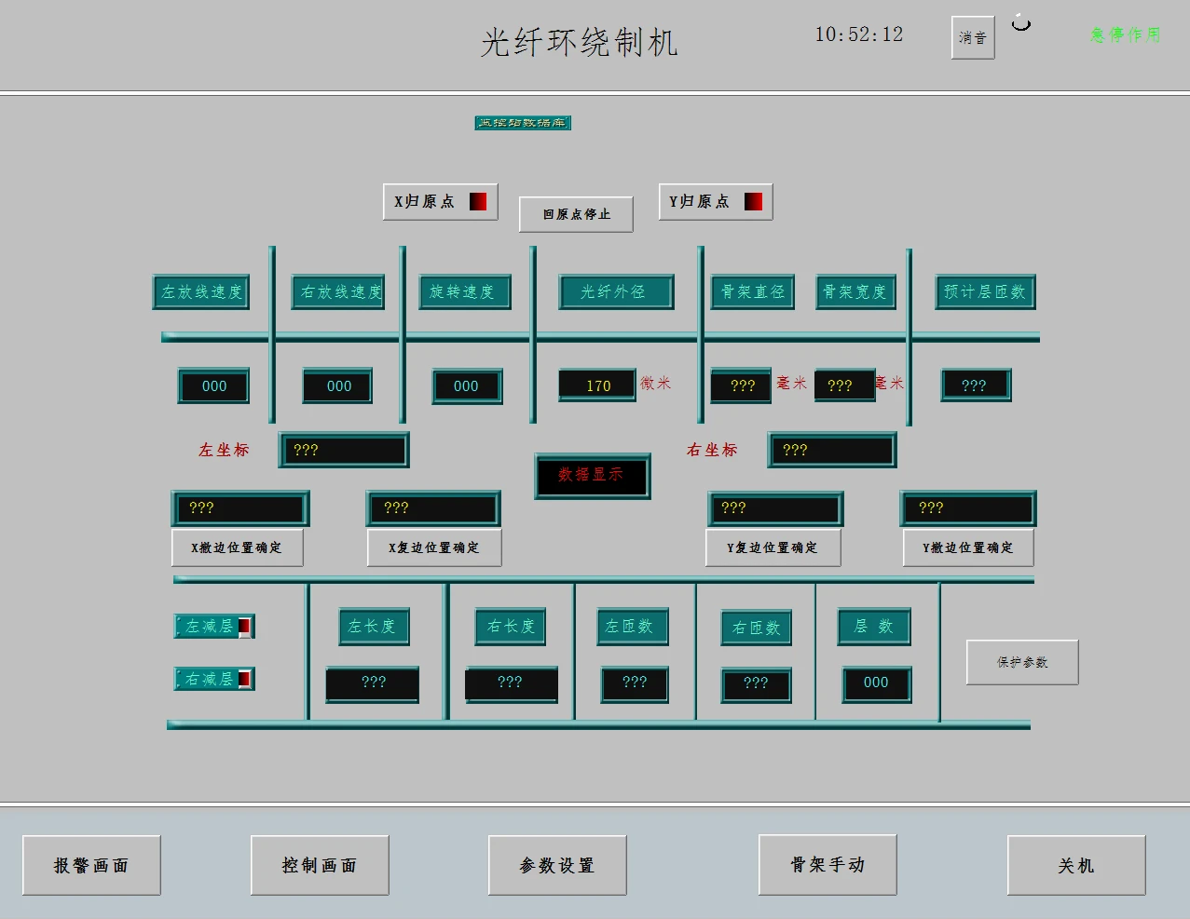Click the 右长度 label
1190x919 pixels.
pyautogui.click(x=511, y=627)
